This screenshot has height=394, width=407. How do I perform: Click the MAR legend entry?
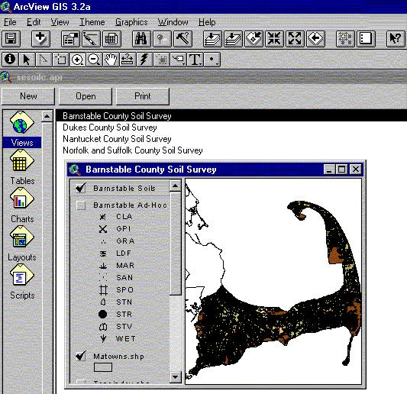click(x=117, y=265)
